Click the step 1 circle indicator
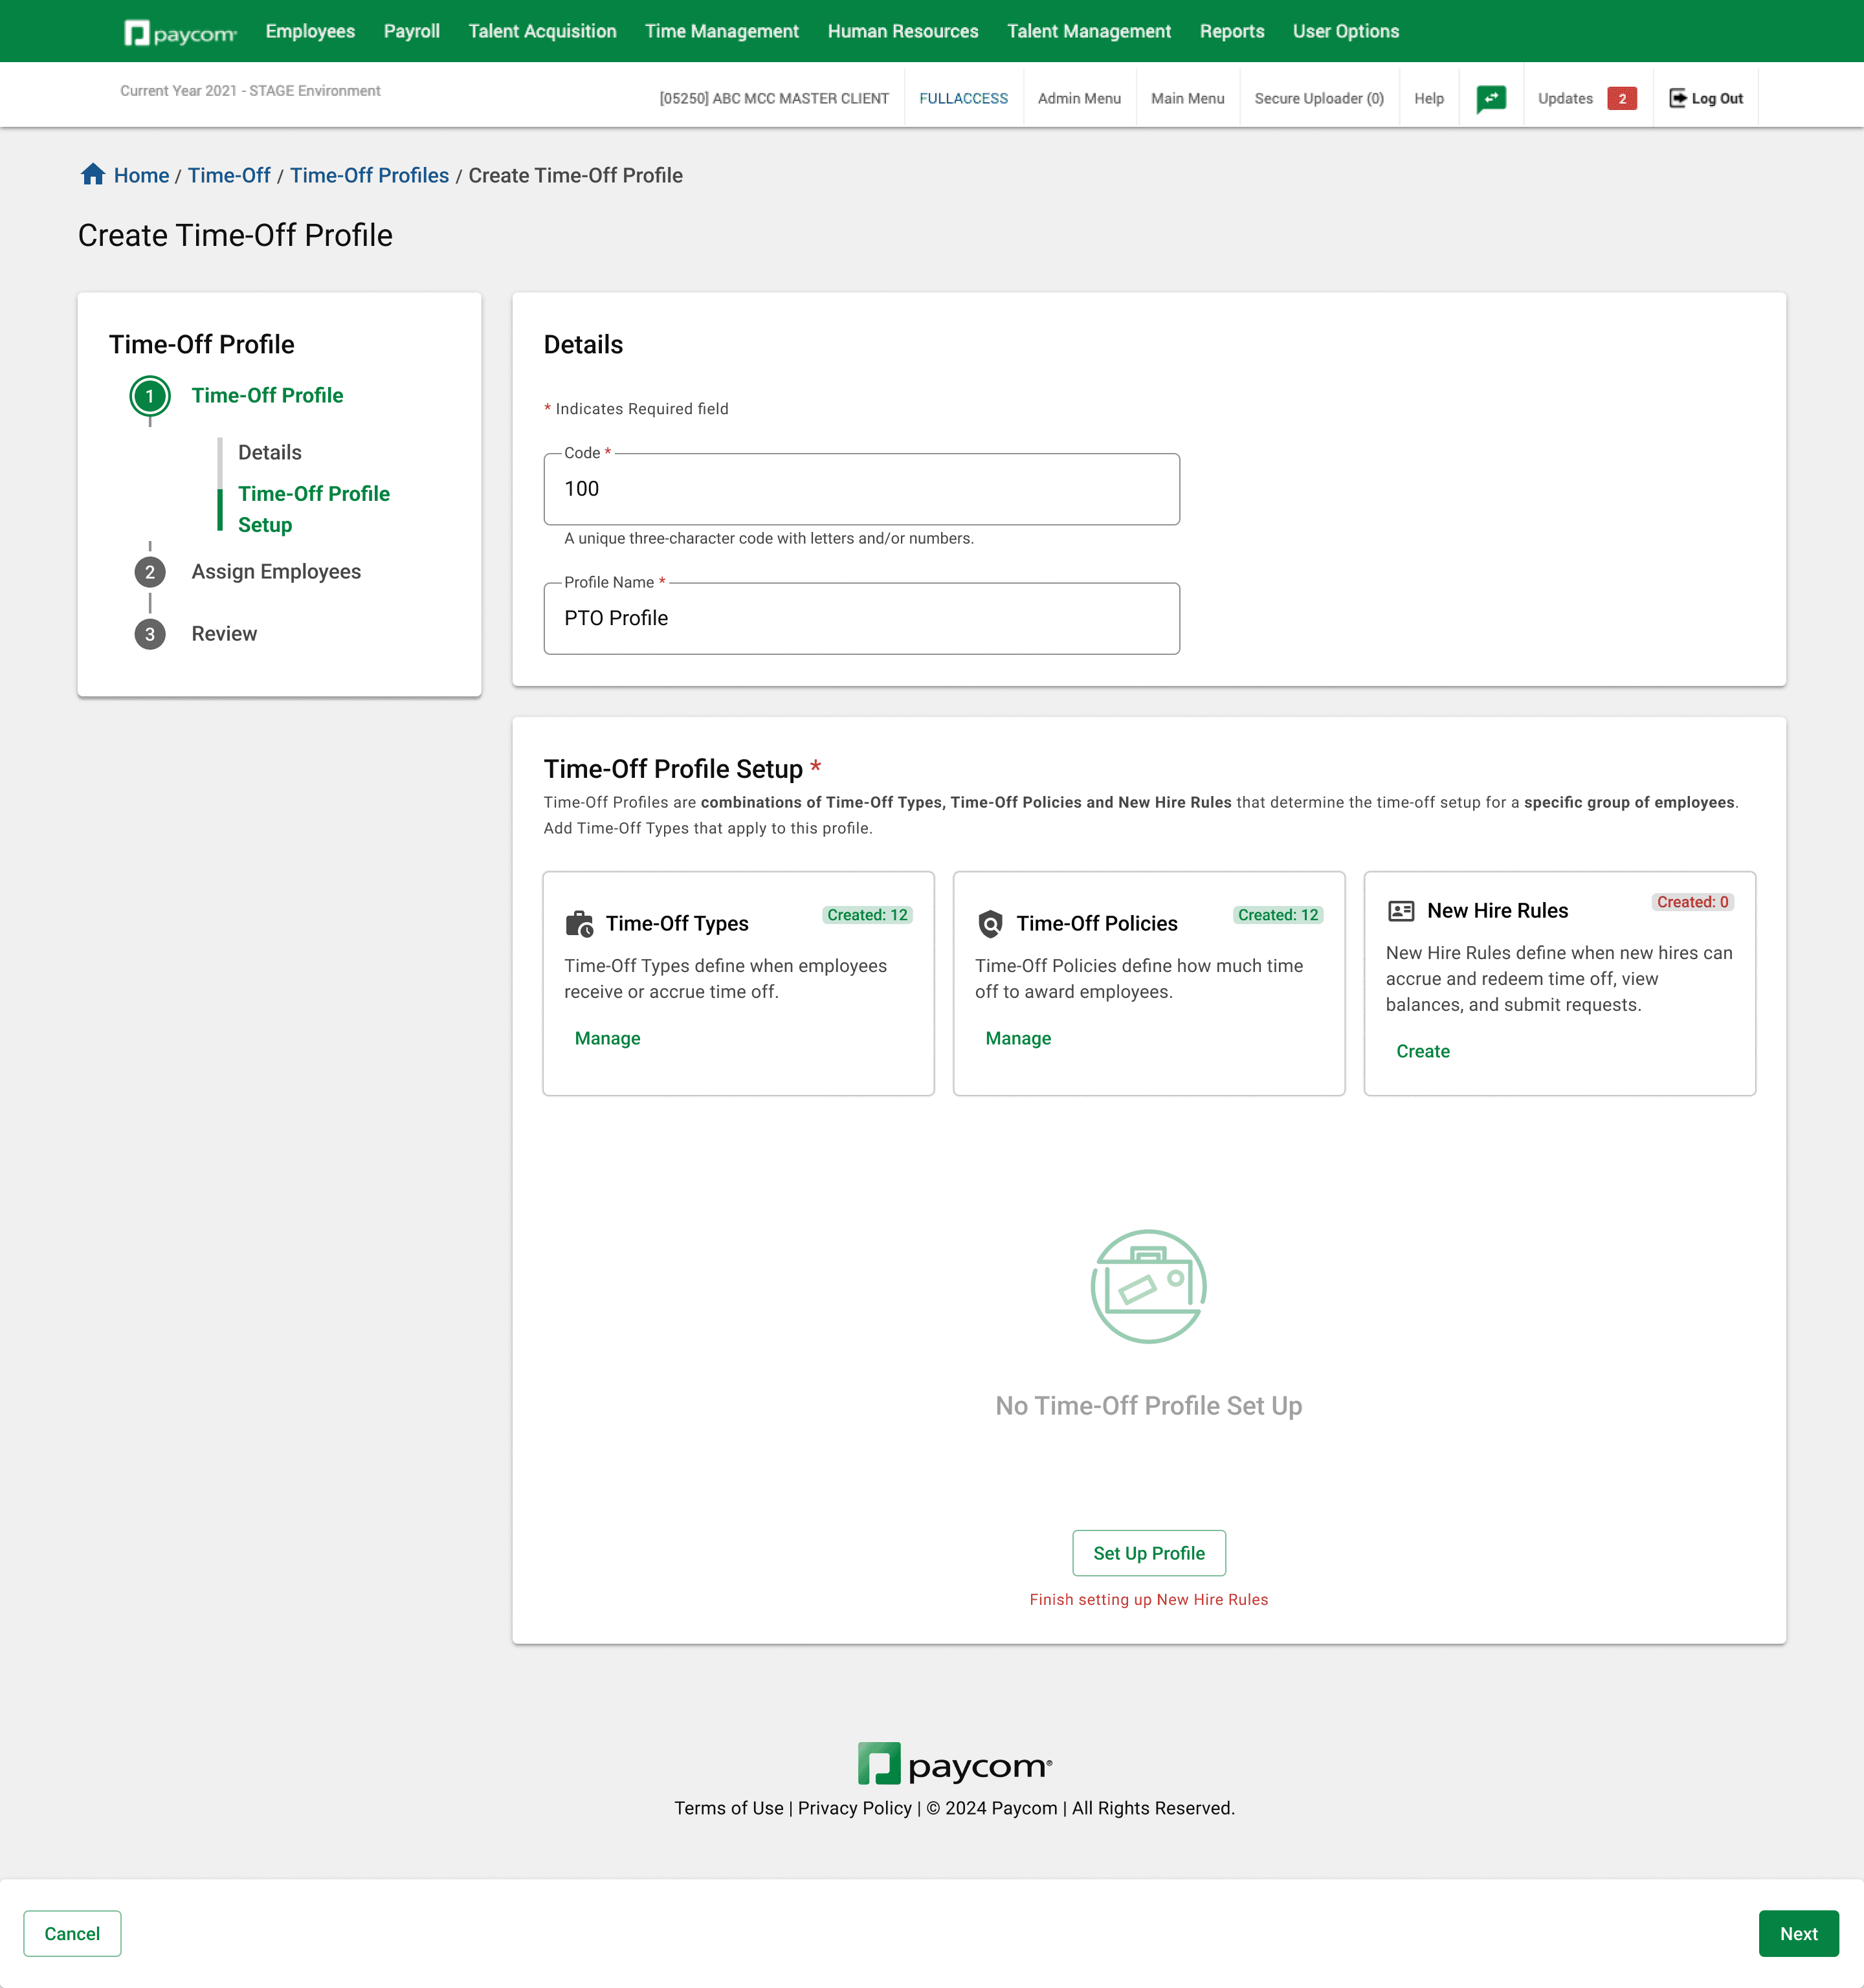This screenshot has height=1988, width=1864. [x=150, y=396]
